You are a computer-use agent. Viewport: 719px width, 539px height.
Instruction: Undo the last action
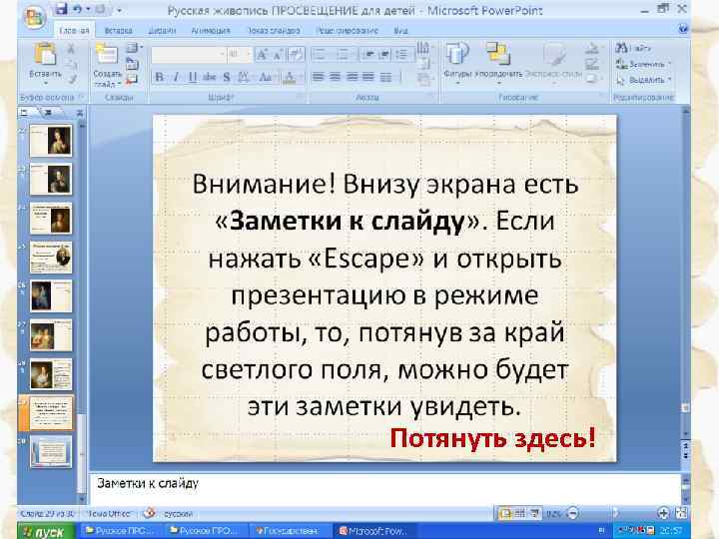(x=77, y=9)
